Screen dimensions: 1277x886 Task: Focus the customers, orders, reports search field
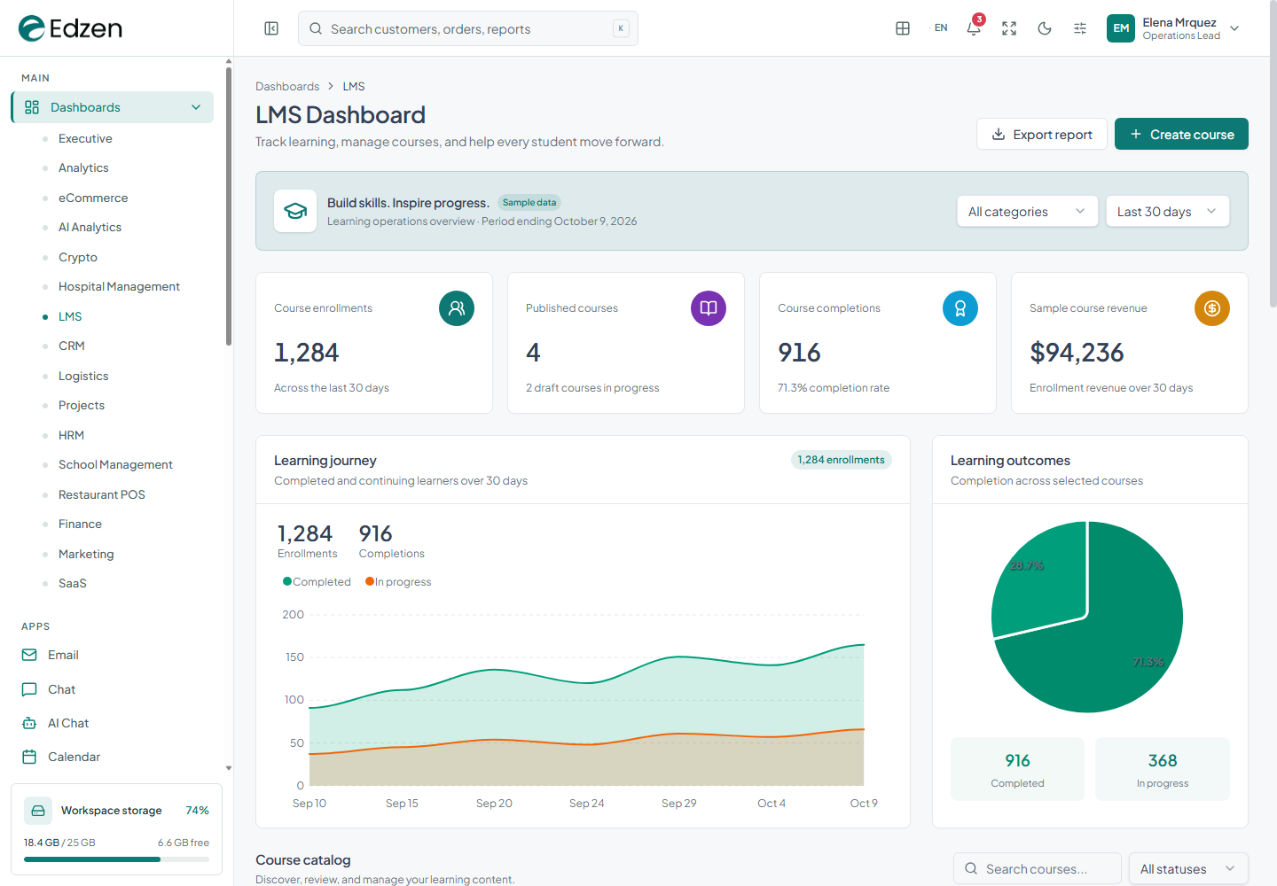468,28
